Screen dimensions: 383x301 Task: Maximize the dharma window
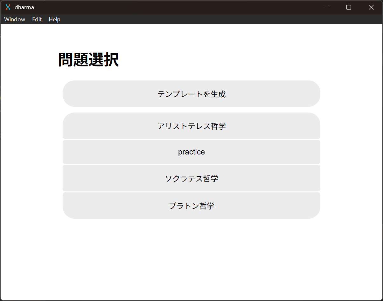pyautogui.click(x=349, y=7)
